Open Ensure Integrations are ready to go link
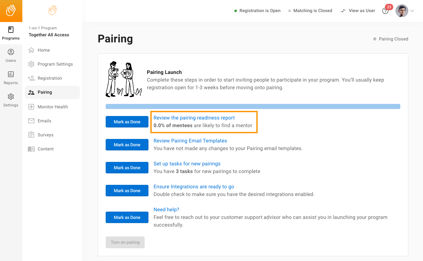This screenshot has width=423, height=261. (194, 187)
